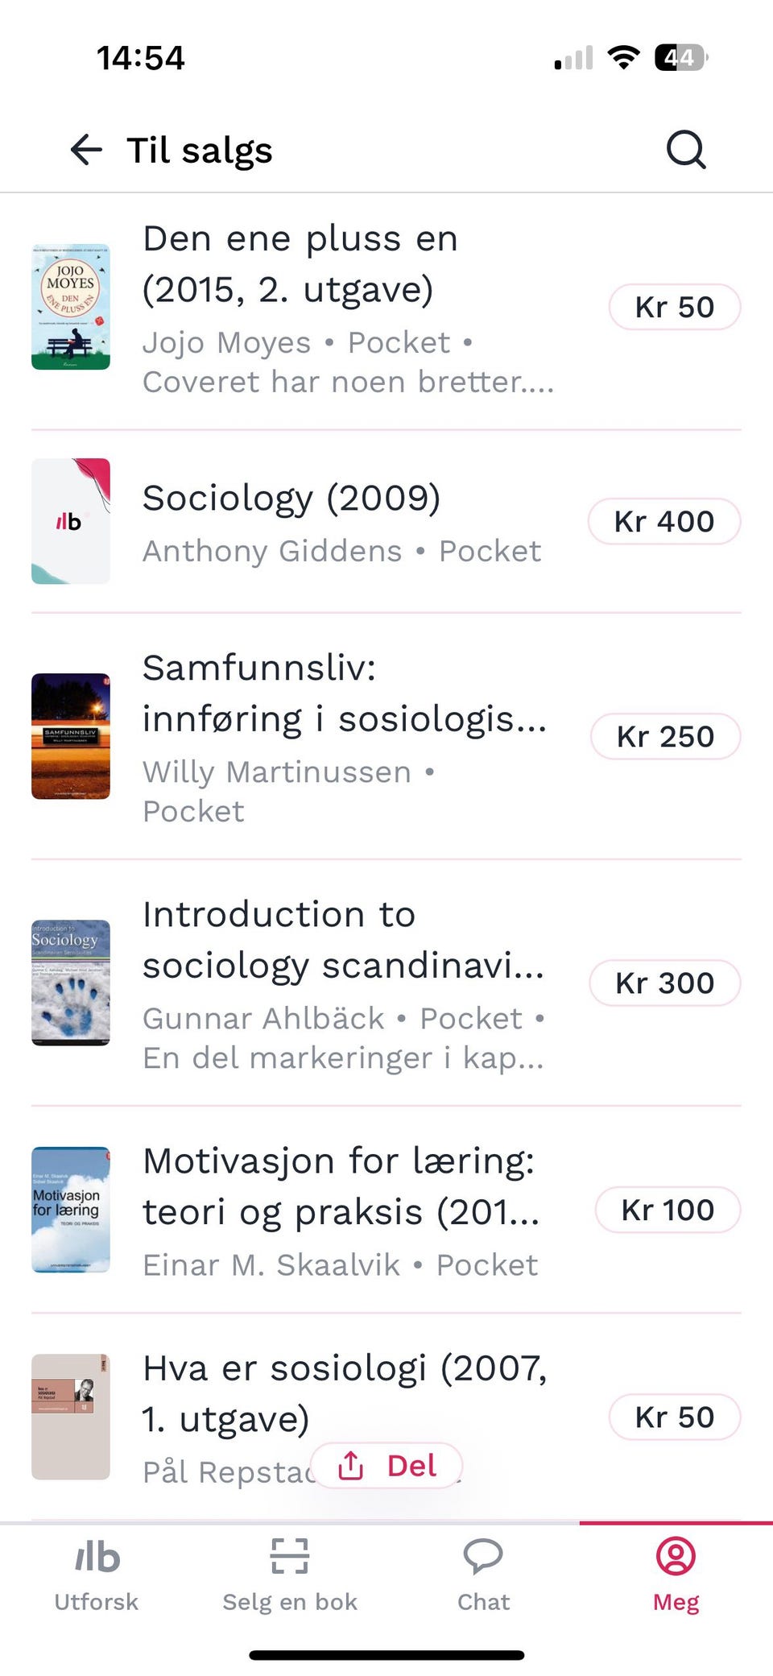Tap the Wi-Fi status icon
The height and width of the screenshot is (1676, 773).
click(x=623, y=58)
